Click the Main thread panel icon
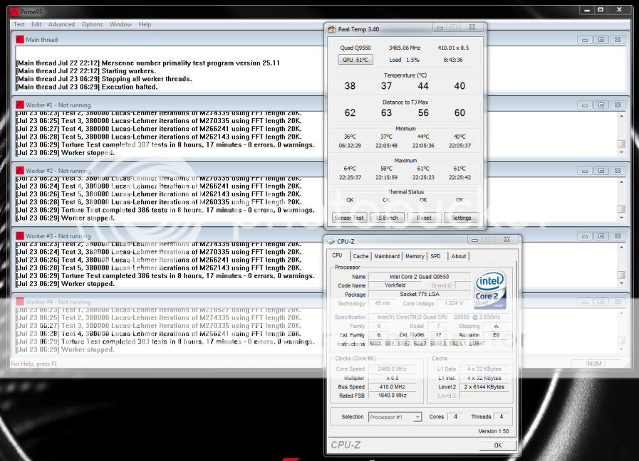This screenshot has height=461, width=639. pos(20,38)
